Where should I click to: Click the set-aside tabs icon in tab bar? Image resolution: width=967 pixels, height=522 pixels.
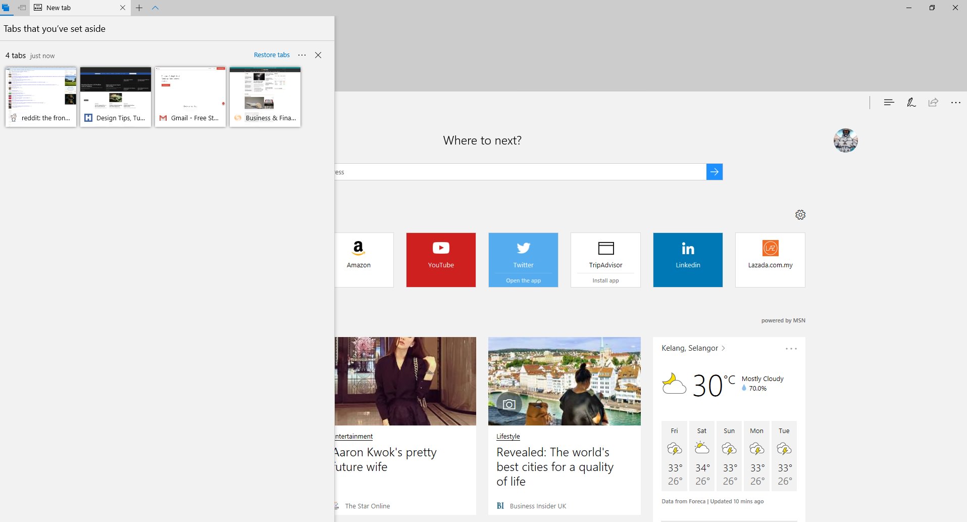pyautogui.click(x=6, y=8)
